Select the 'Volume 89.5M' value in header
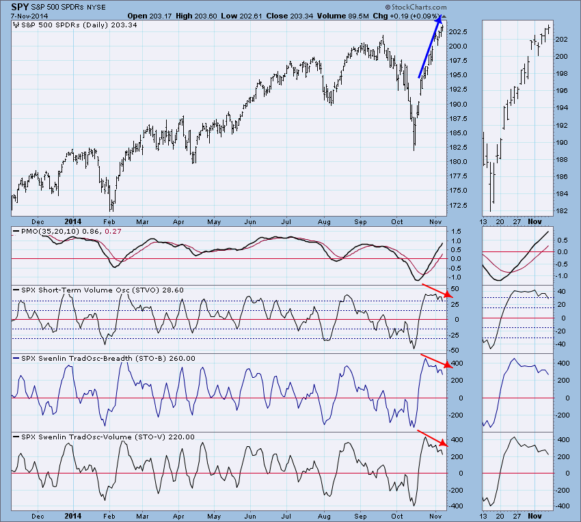 pos(342,16)
